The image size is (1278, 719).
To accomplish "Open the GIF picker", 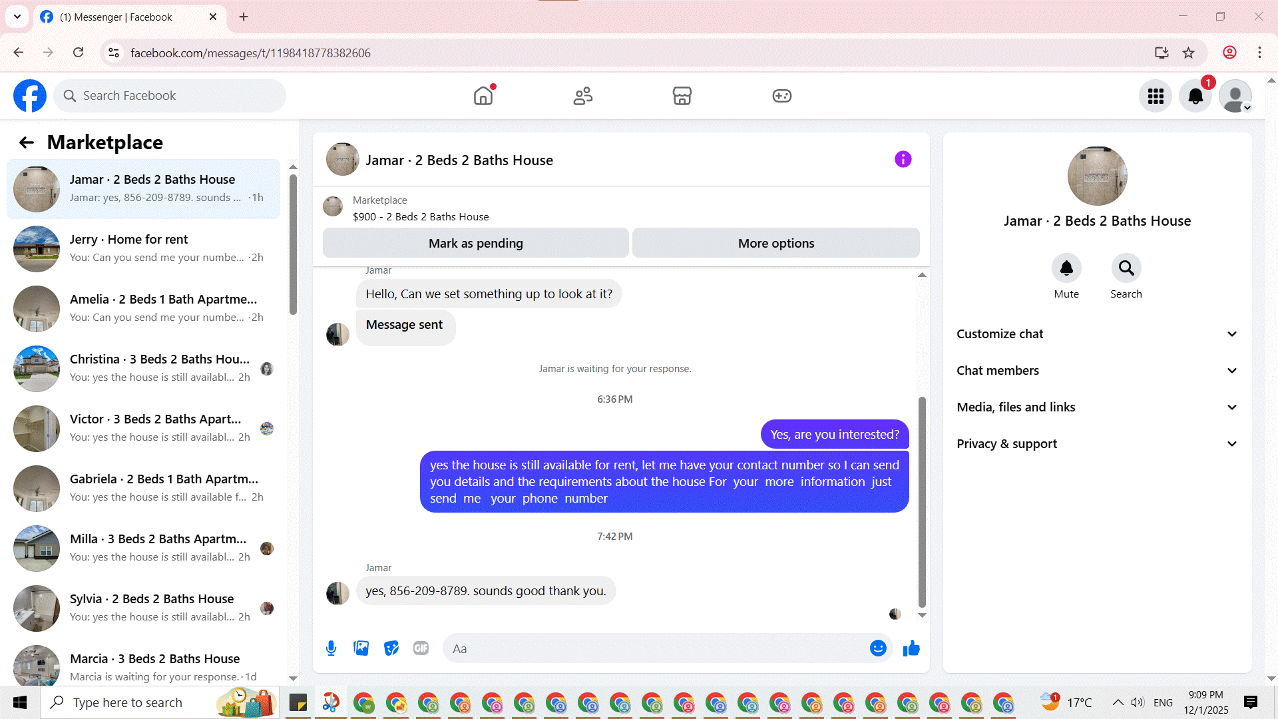I will pos(421,648).
